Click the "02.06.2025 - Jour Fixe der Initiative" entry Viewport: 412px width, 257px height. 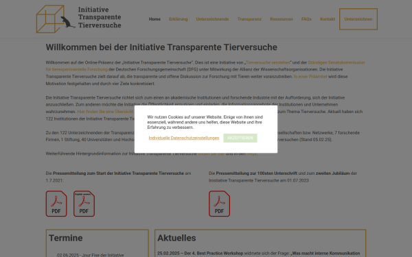point(91,255)
